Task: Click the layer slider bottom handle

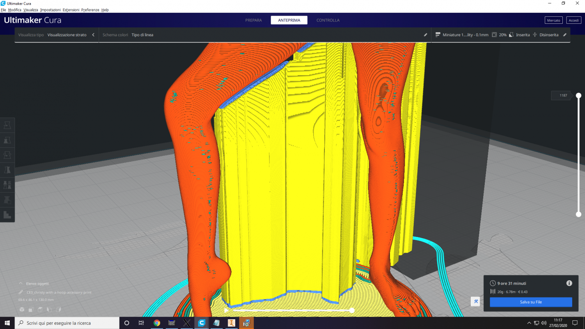Action: [x=579, y=214]
